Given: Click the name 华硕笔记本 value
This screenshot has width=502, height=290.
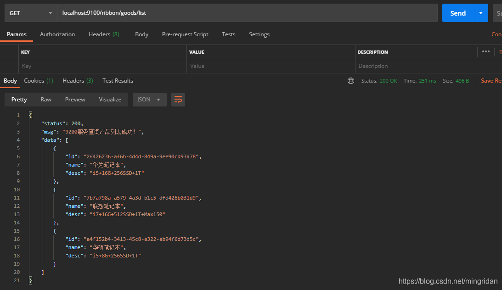Looking at the screenshot, I should point(106,247).
